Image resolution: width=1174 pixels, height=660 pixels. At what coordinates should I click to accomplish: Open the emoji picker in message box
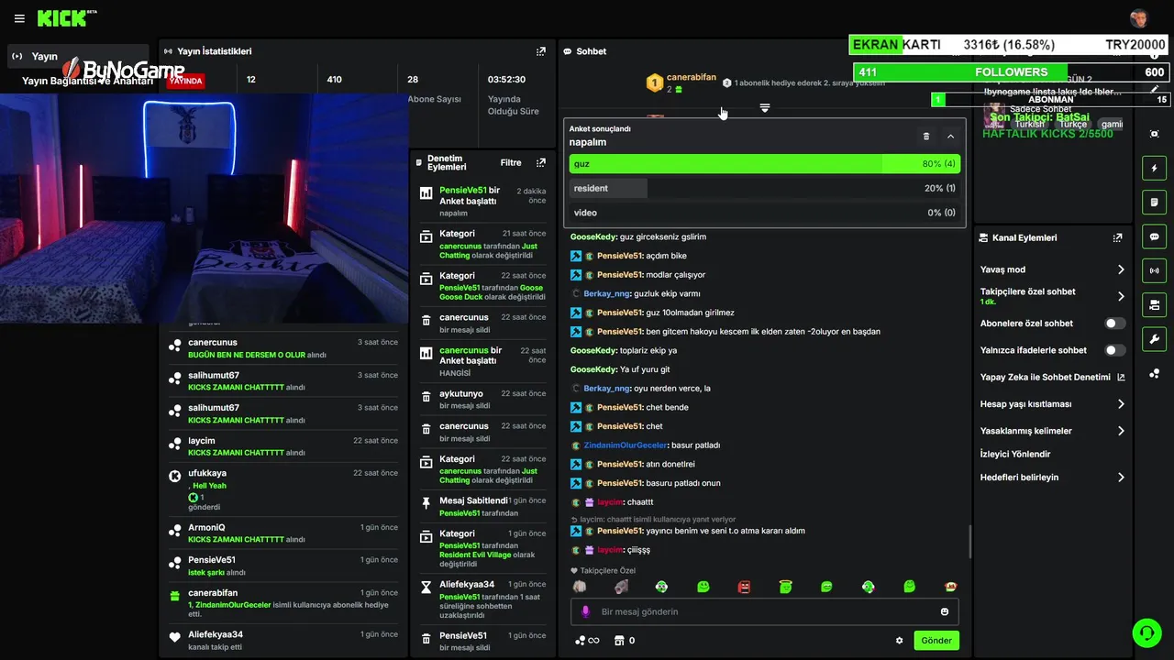coord(945,611)
